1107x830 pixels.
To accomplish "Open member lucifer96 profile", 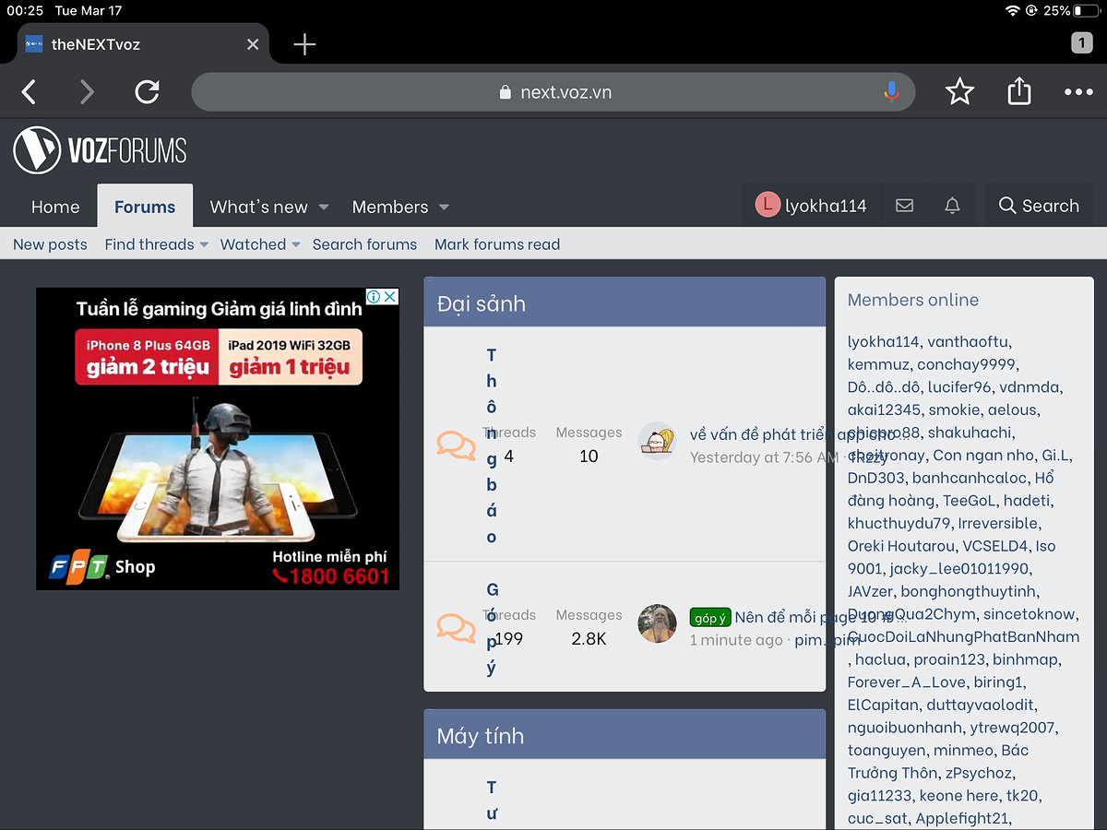I will coord(959,387).
